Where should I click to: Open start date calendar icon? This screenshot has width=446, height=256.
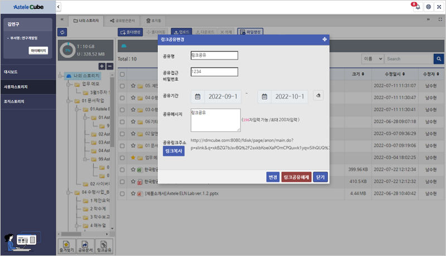tap(197, 96)
